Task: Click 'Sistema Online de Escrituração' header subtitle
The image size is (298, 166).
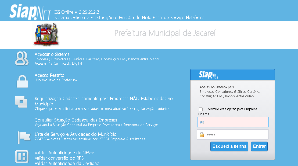Action: 130,17
